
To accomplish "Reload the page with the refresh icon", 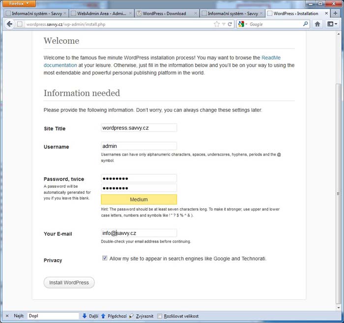I will coord(229,24).
